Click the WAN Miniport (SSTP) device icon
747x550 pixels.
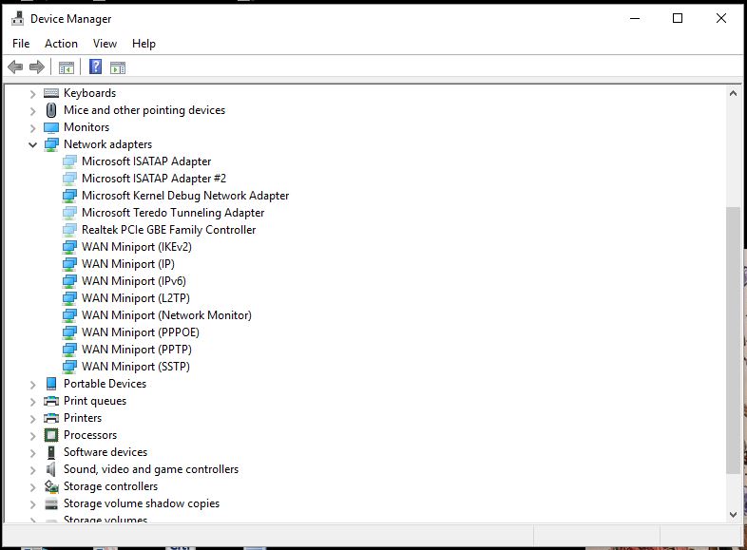(x=69, y=367)
